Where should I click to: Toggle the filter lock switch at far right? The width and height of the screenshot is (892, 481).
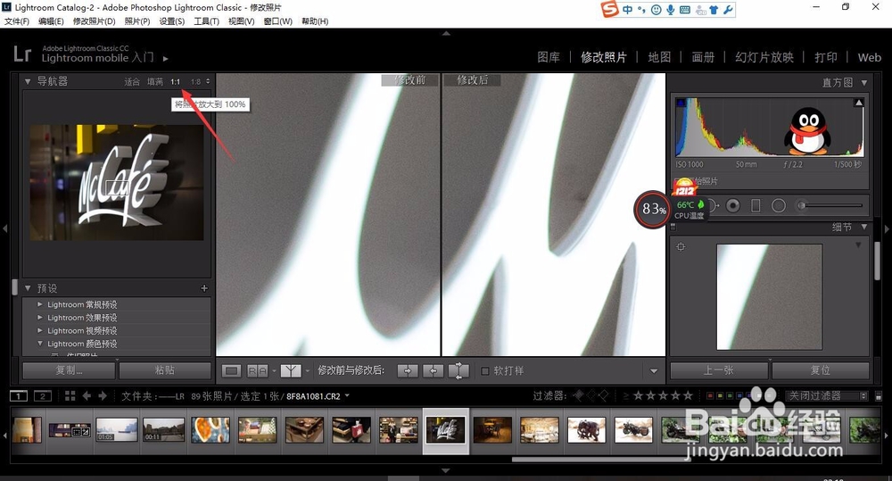879,396
